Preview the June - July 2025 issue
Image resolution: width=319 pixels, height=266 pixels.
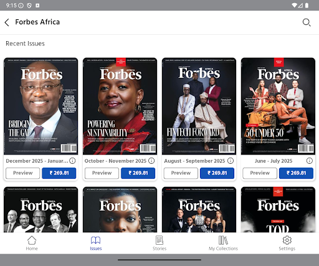click(260, 173)
